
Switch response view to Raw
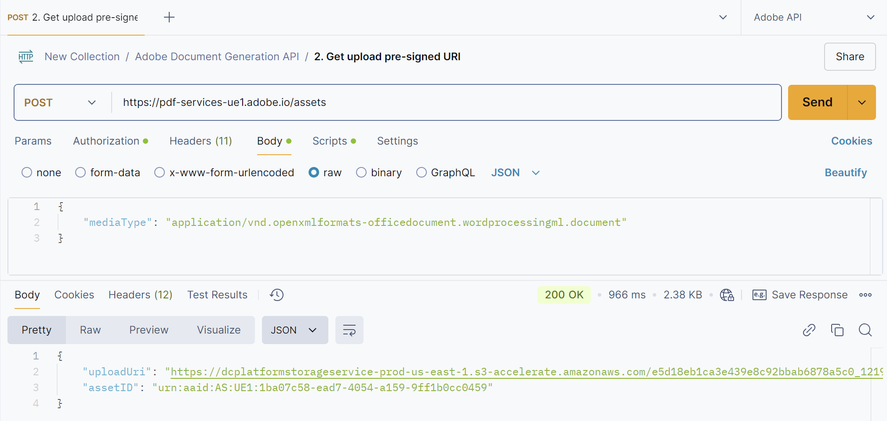[90, 330]
